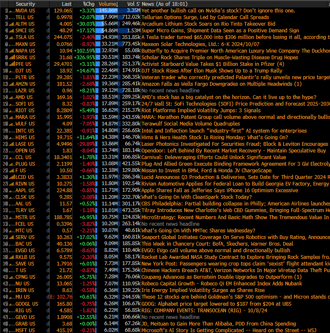330x333 pixels.
Task: Open Activist Starboard Pfizer stake headline
Action: (213, 64)
